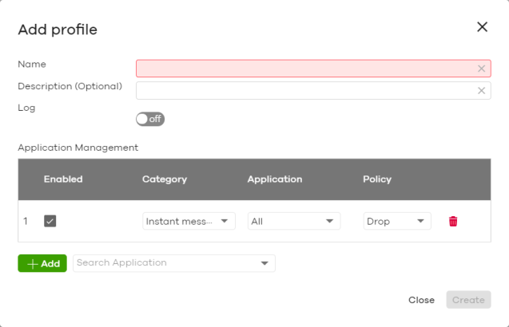
Task: Expand the Application dropdown showing All
Action: pos(293,222)
